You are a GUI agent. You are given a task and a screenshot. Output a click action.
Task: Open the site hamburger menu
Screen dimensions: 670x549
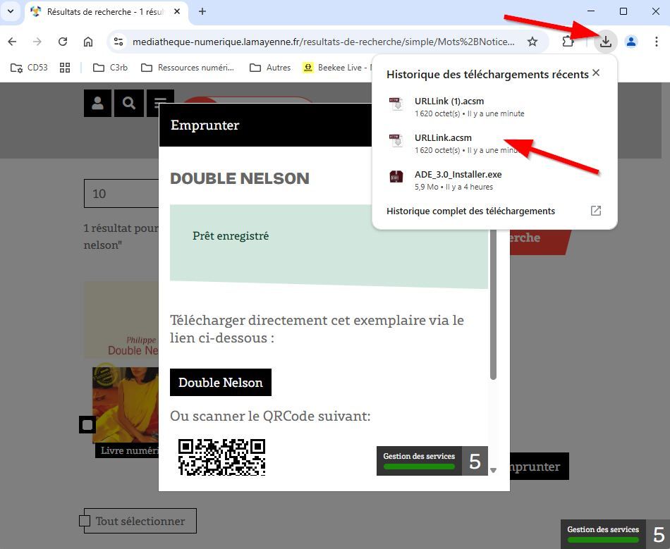click(x=160, y=104)
